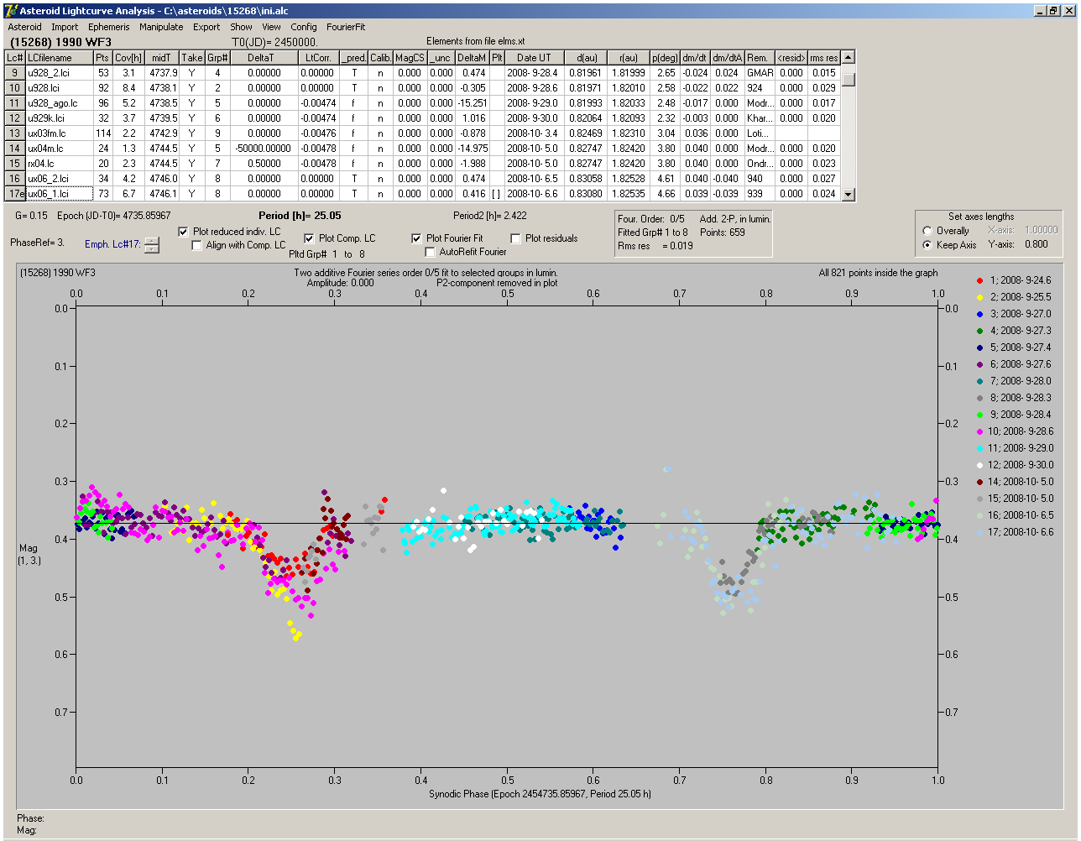This screenshot has width=1081, height=841.
Task: Select row button 9 in the lightcurve table
Action: point(15,73)
